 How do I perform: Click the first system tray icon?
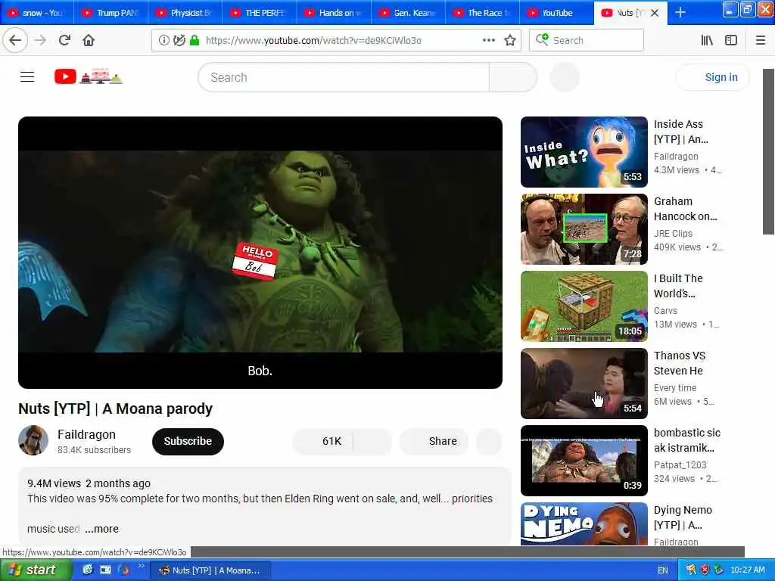(x=691, y=570)
